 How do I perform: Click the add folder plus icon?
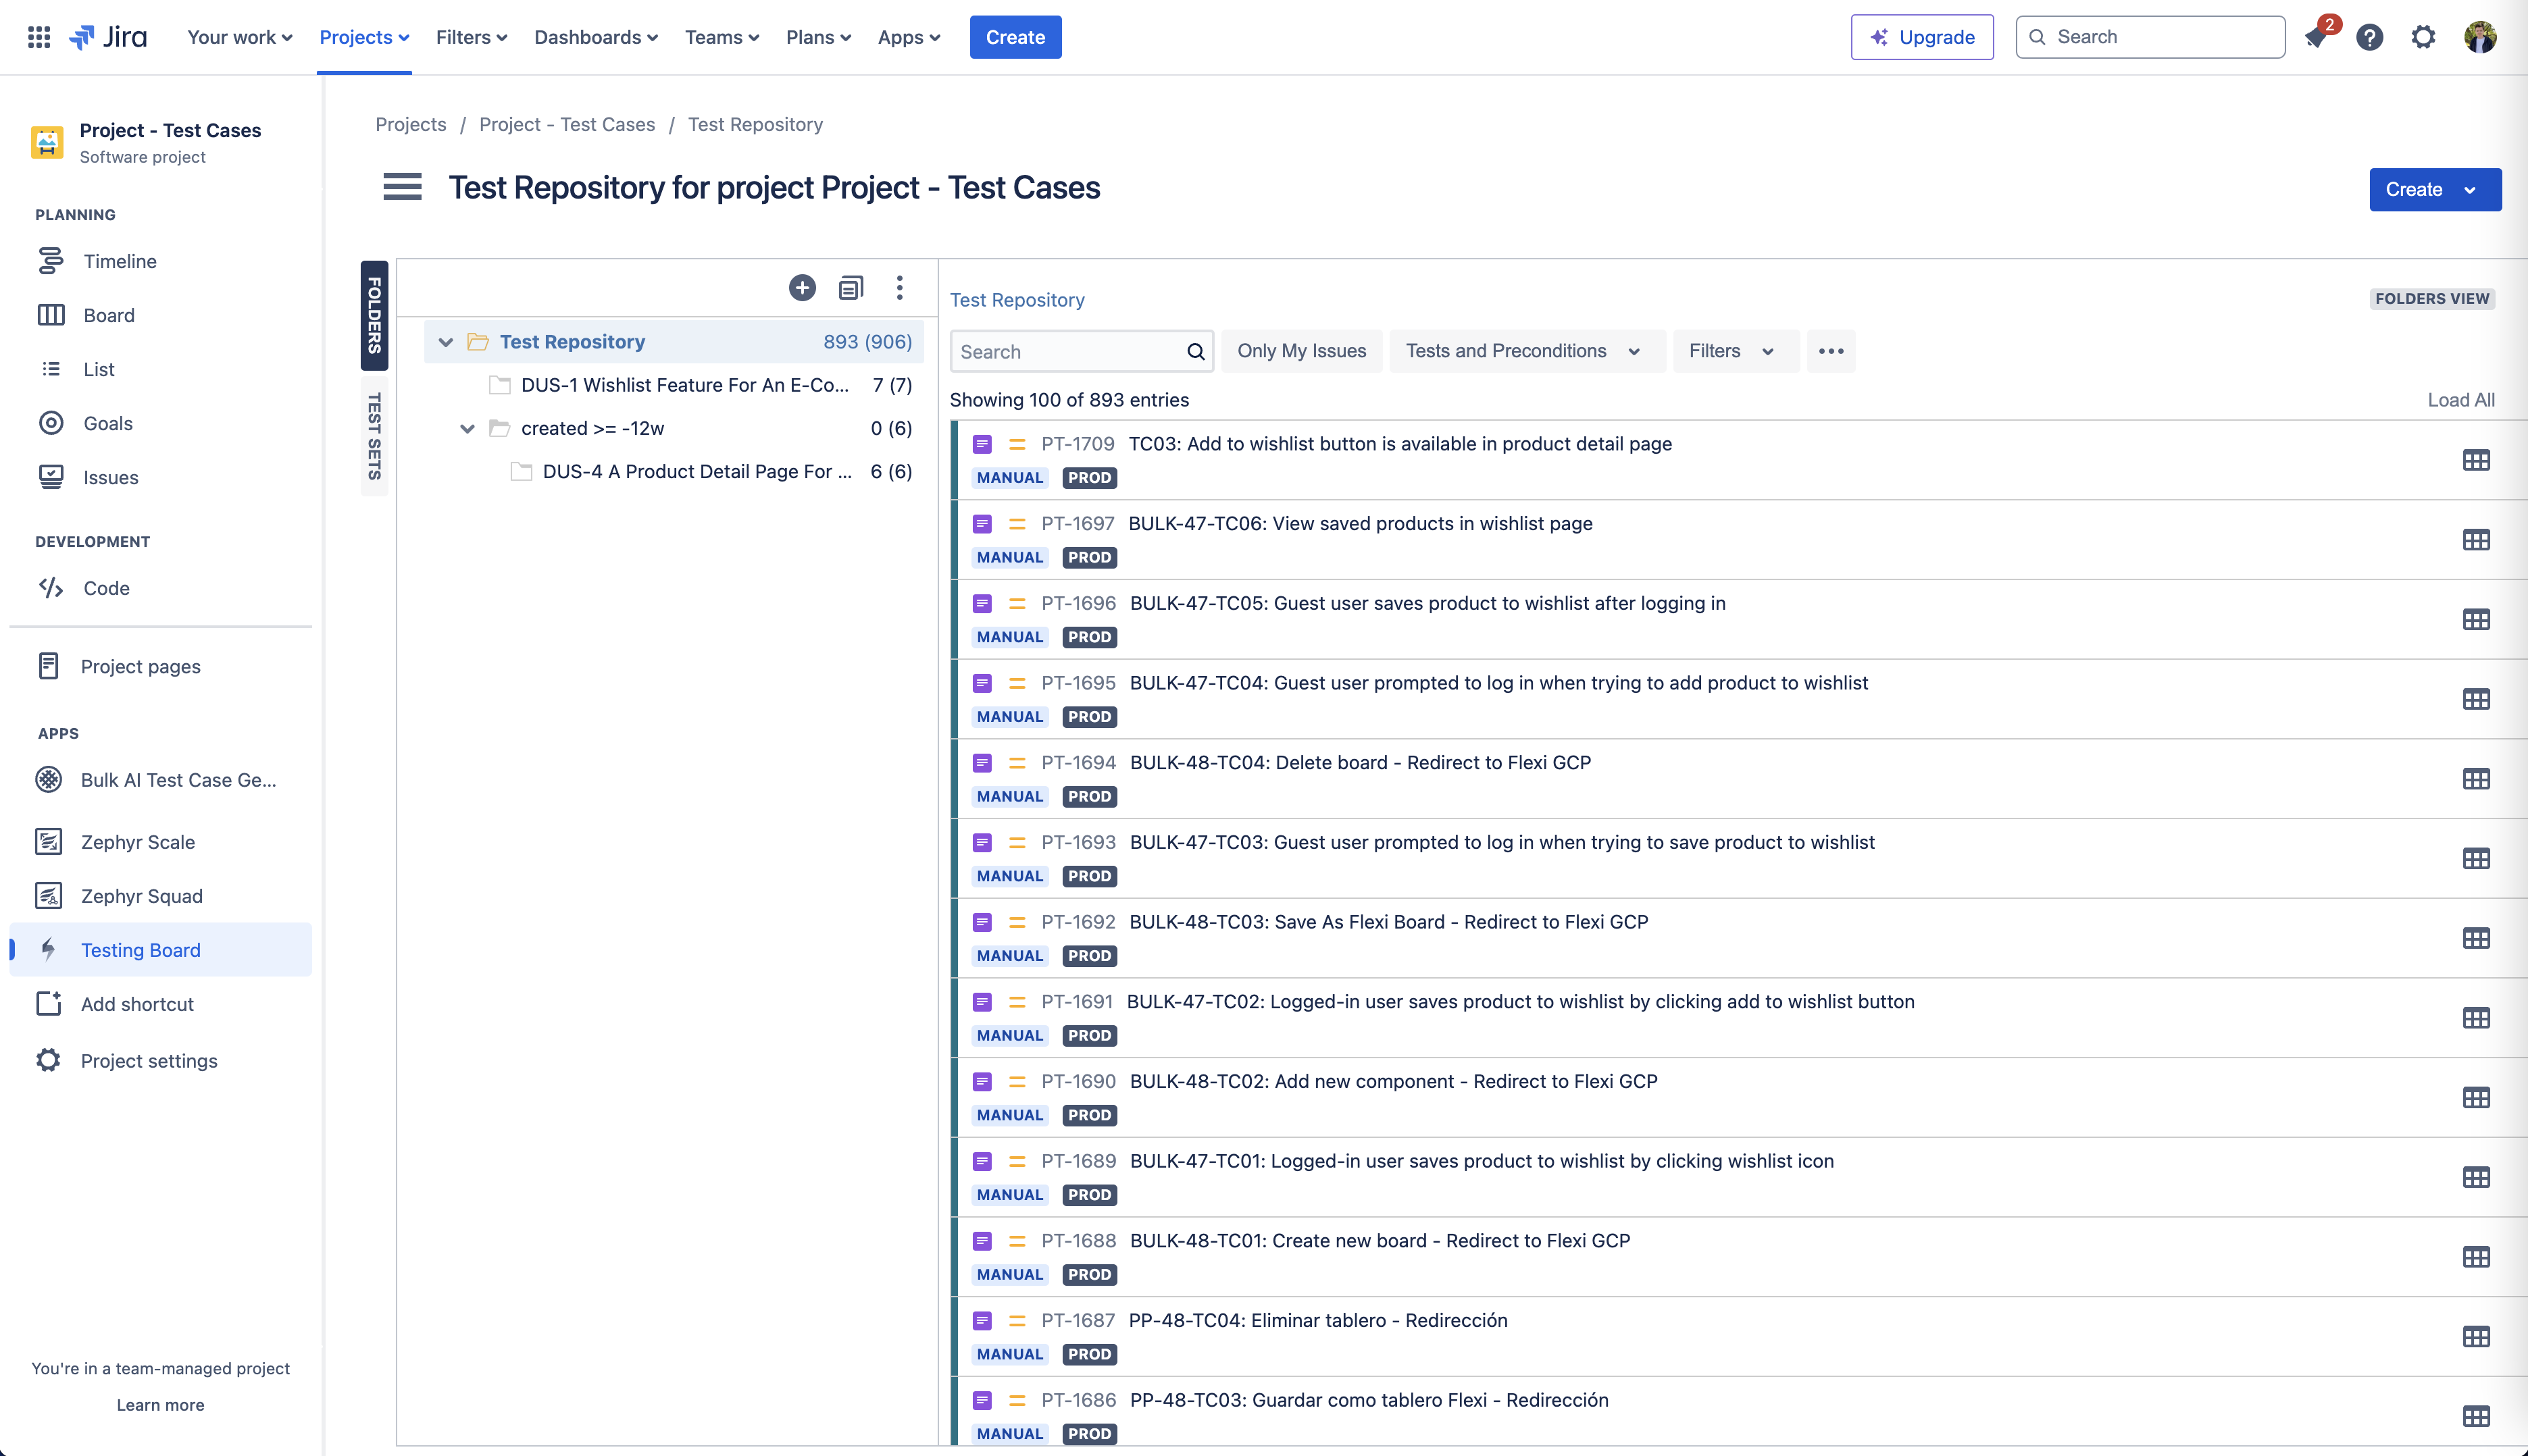point(801,287)
